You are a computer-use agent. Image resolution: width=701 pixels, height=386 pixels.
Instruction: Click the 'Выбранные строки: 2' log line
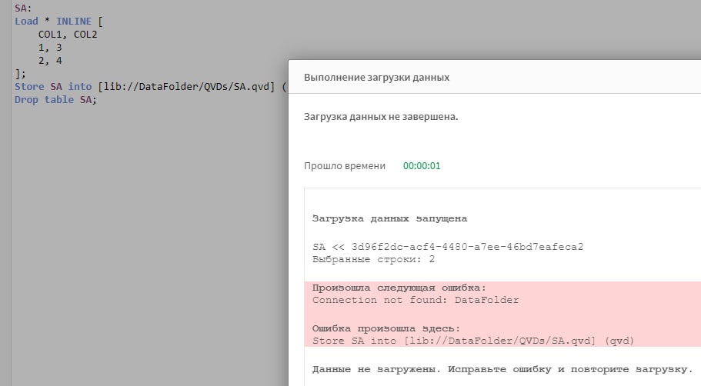373,259
